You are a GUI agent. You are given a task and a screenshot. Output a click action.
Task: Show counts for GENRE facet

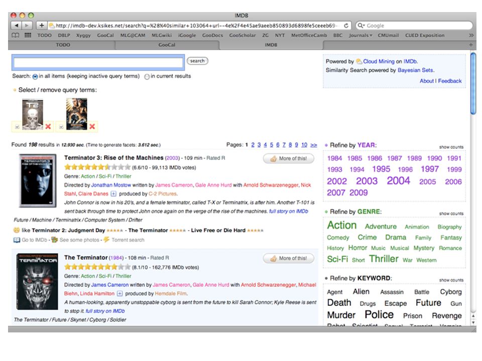[451, 214]
